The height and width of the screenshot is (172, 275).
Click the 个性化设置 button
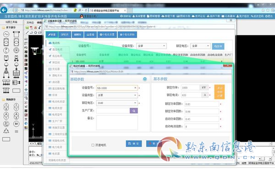(107, 34)
